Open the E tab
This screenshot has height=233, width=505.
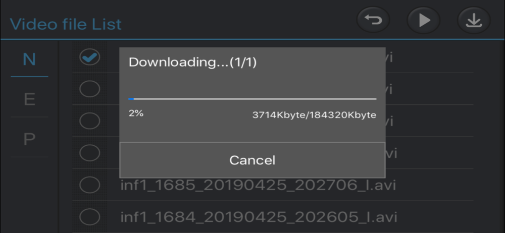(x=29, y=99)
